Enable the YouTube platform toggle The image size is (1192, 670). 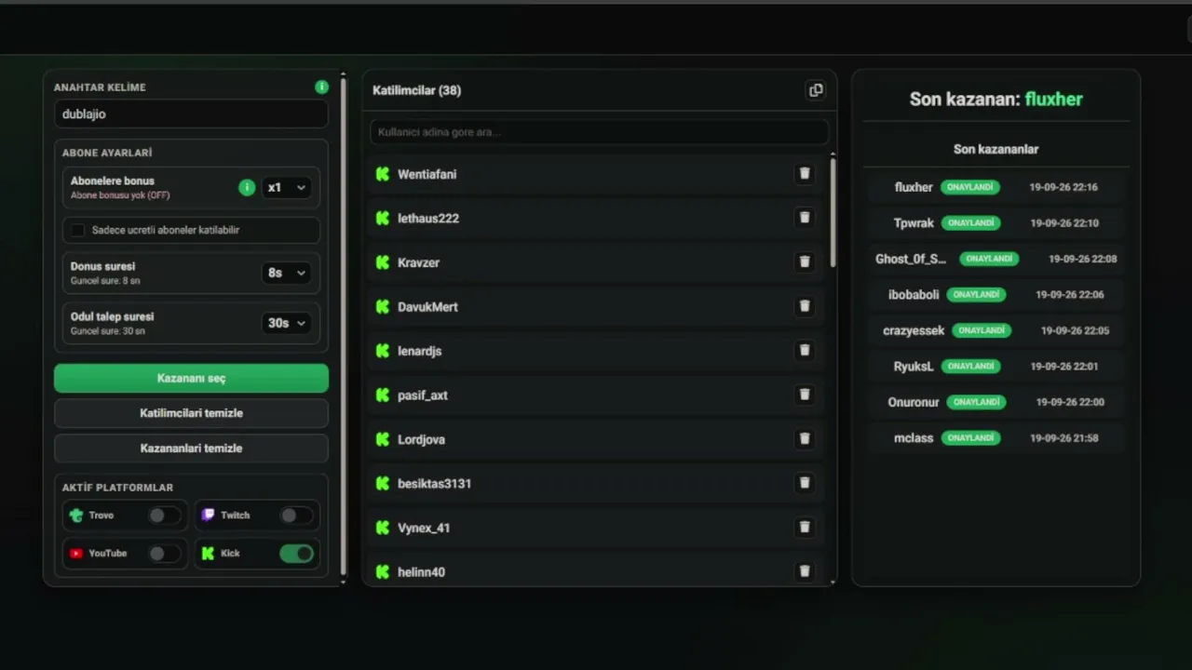point(164,554)
